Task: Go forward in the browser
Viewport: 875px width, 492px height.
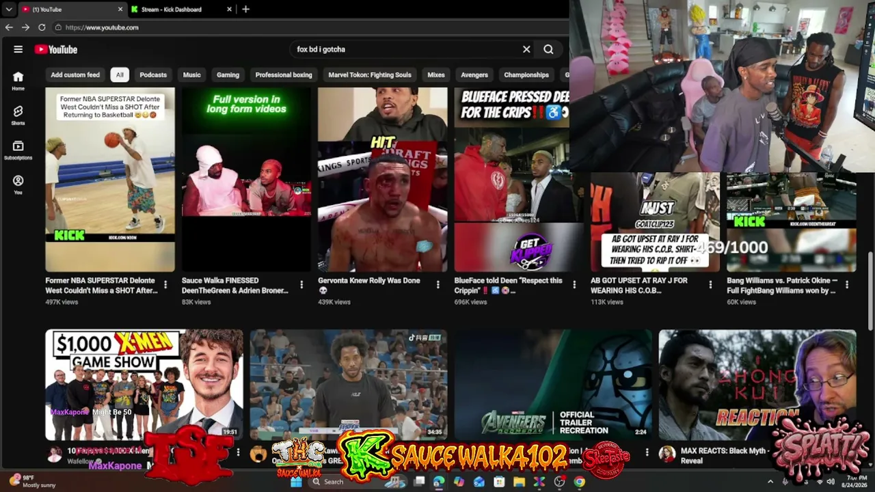Action: pyautogui.click(x=25, y=27)
